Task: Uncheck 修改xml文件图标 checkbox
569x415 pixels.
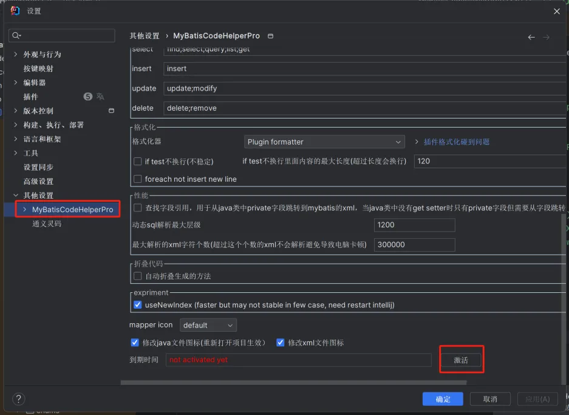Action: coord(280,342)
